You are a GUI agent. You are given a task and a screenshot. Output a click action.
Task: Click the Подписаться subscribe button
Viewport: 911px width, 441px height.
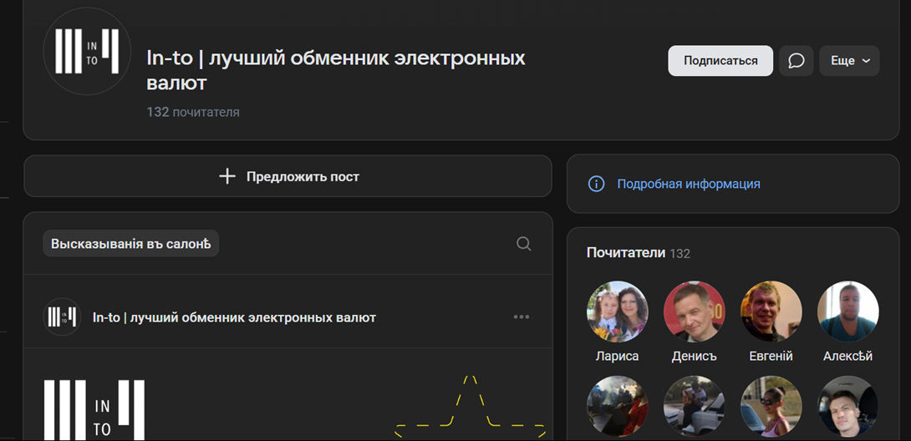point(720,61)
